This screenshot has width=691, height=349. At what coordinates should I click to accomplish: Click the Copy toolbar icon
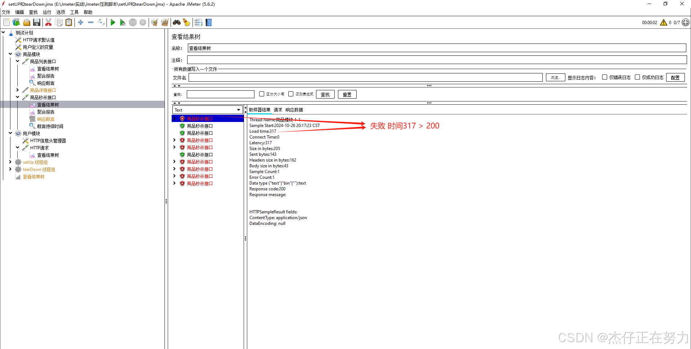point(59,22)
